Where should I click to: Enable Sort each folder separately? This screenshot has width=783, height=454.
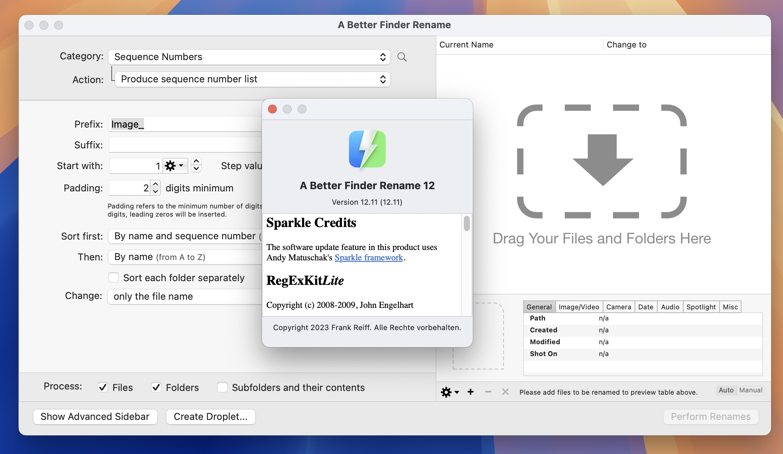click(114, 277)
